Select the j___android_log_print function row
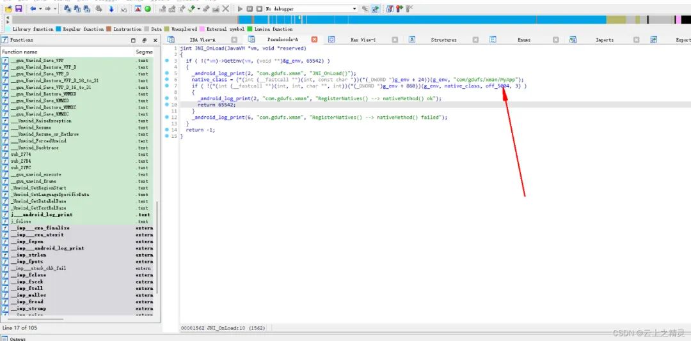 click(x=77, y=215)
